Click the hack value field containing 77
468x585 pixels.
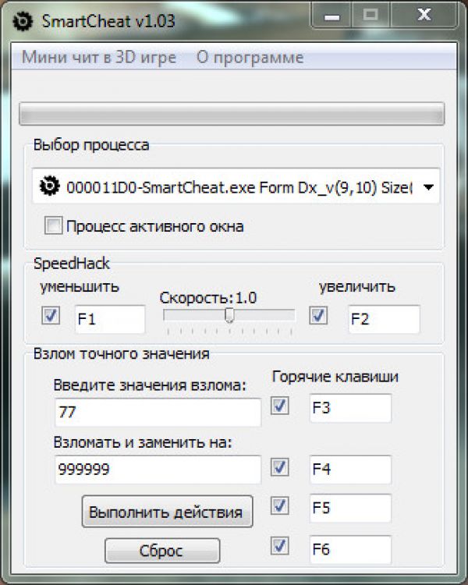point(158,413)
